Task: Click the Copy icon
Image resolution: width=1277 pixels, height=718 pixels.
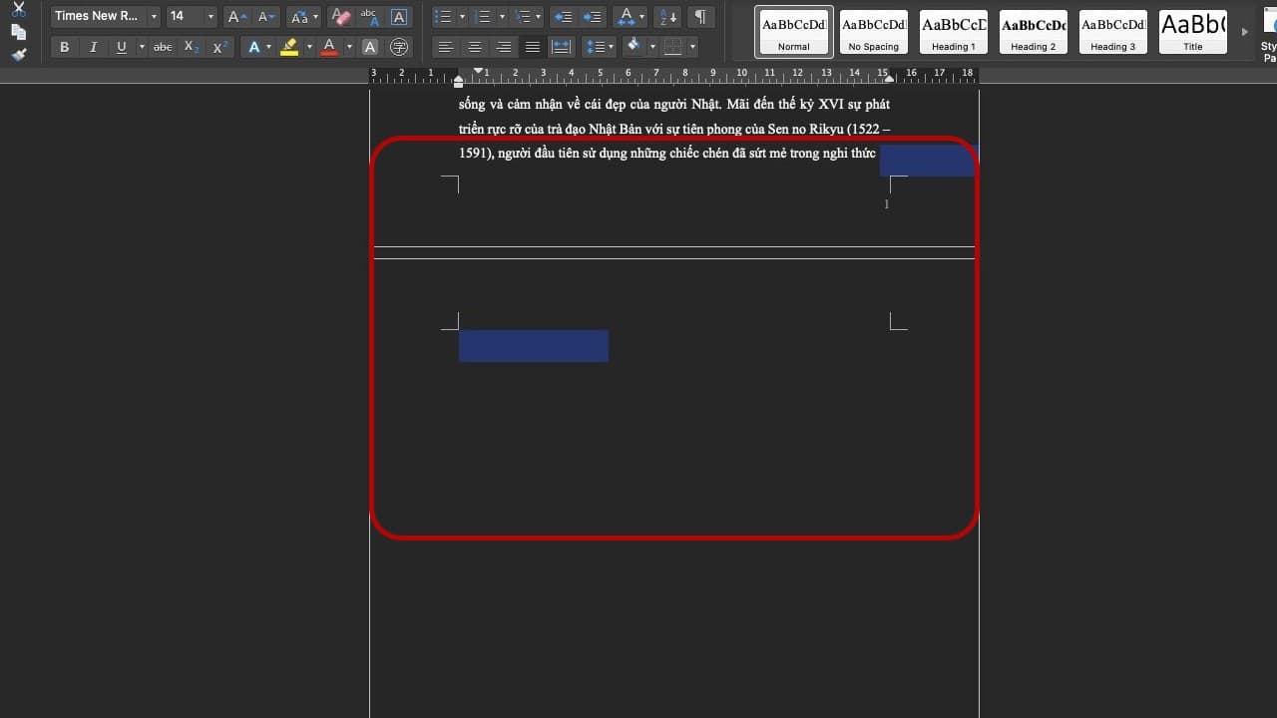Action: [19, 31]
